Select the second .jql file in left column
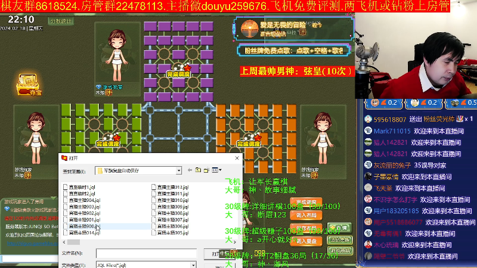477x268 pixels. click(x=79, y=194)
